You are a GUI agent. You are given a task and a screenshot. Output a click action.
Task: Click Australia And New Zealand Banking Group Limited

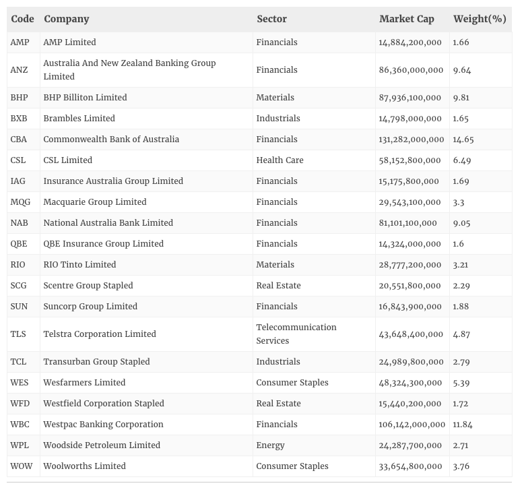[x=129, y=69]
